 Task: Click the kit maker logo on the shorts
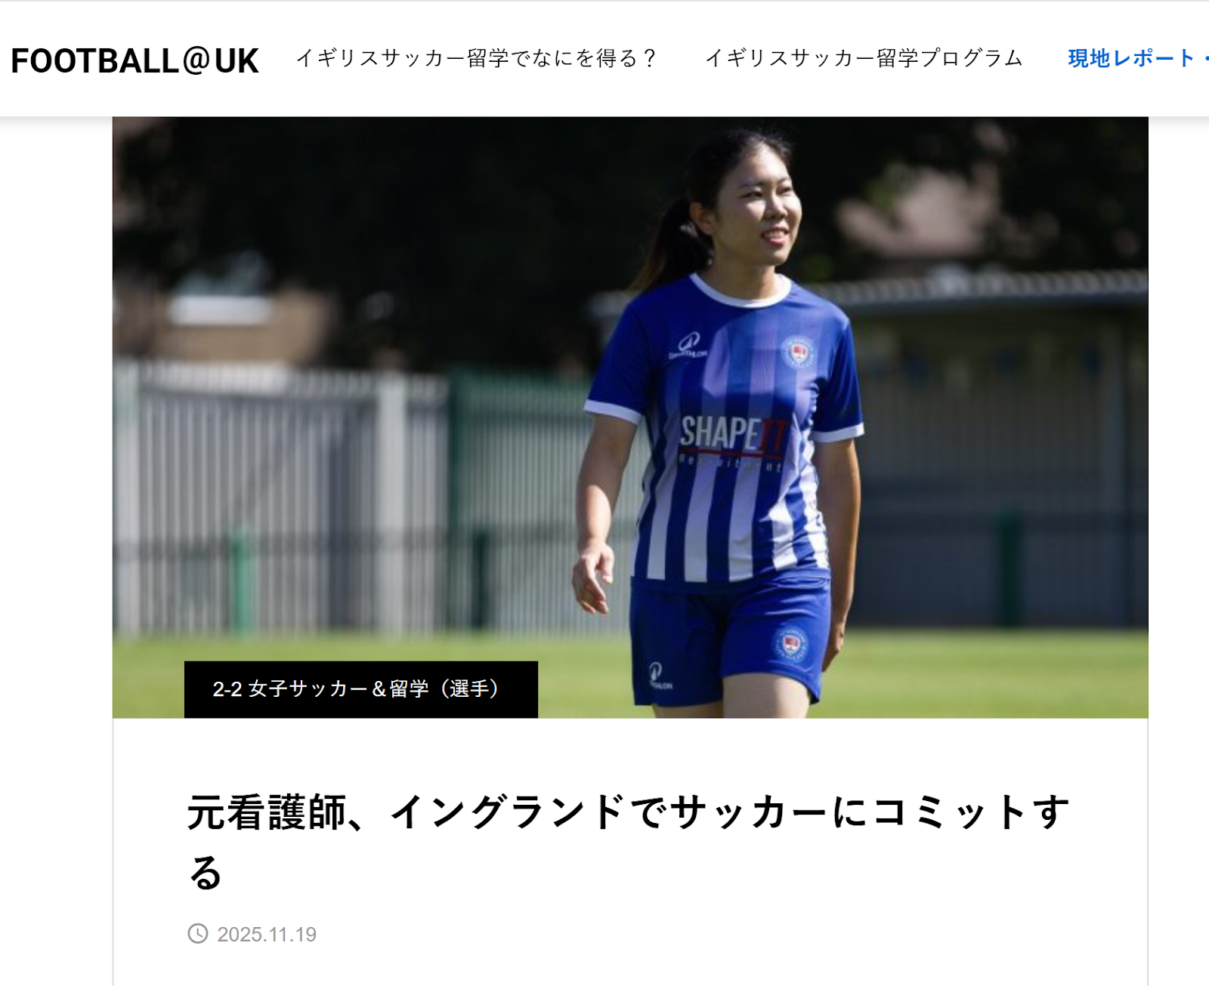coord(660,675)
